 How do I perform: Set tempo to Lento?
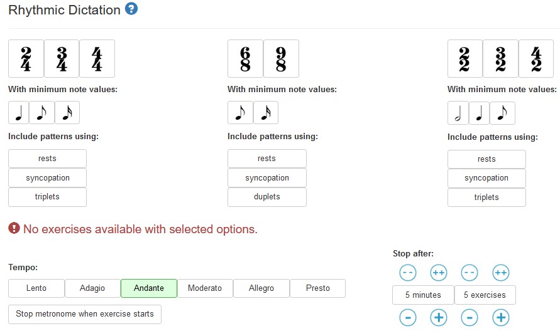pos(36,288)
